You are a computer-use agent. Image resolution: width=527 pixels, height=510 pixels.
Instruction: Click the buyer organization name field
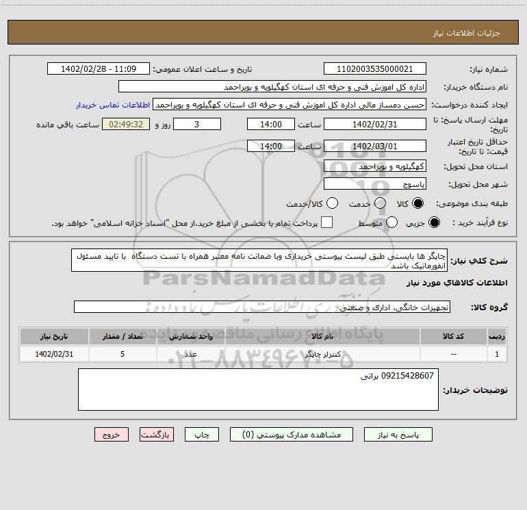pos(272,87)
